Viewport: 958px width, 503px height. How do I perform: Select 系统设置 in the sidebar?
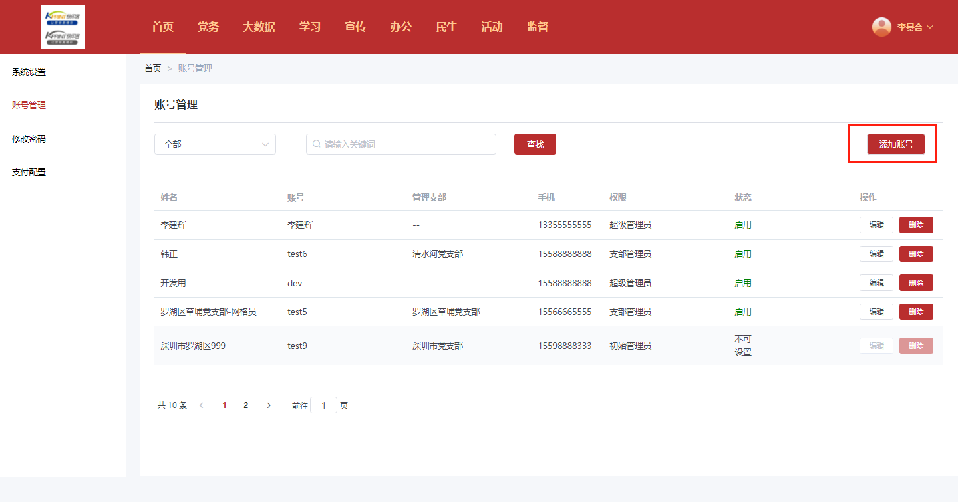point(29,72)
